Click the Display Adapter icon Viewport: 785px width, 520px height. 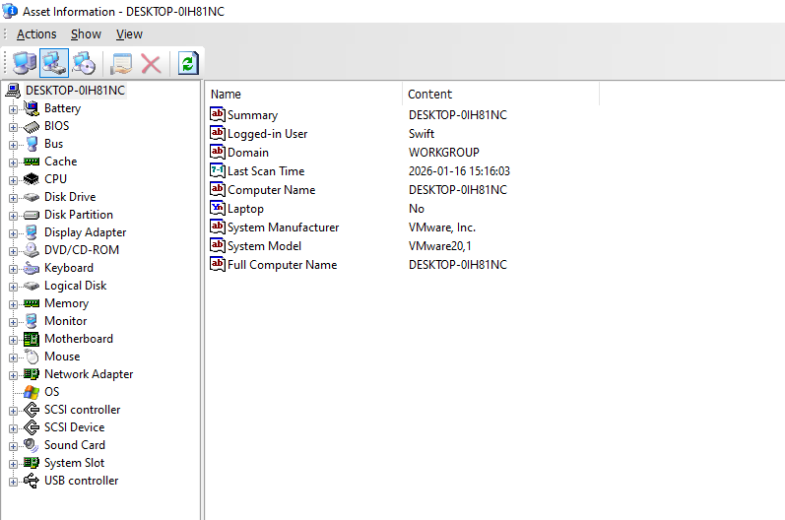point(32,232)
